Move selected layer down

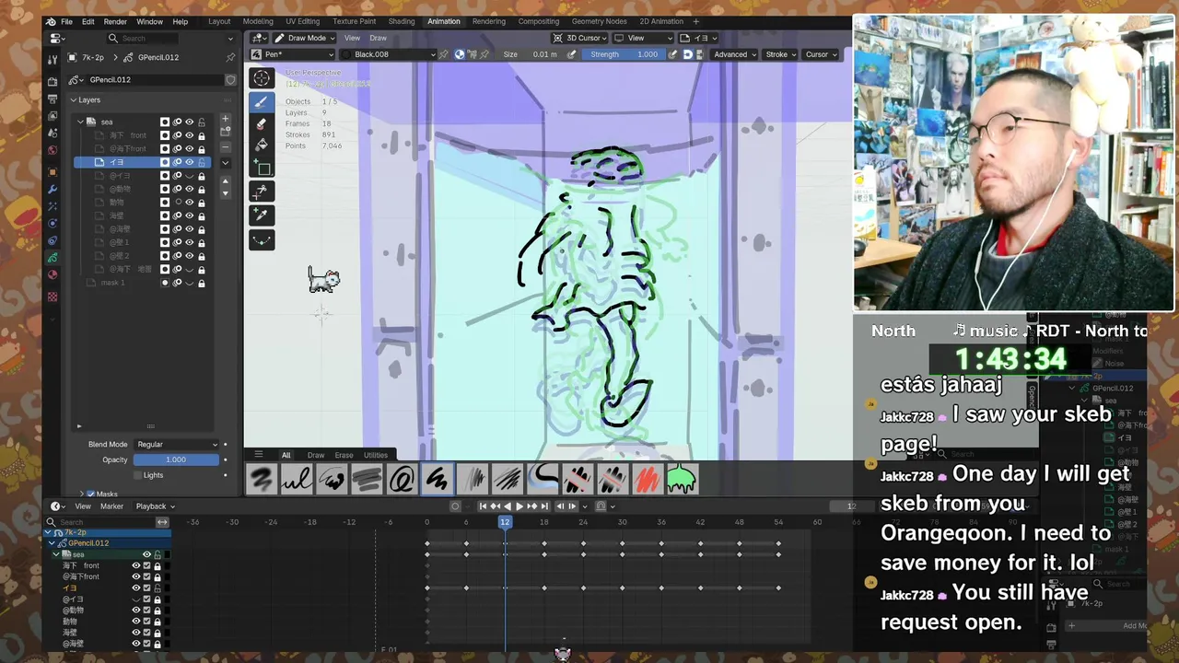(225, 193)
